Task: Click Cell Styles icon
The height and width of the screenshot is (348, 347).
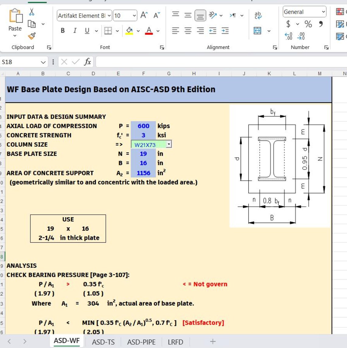Action: 340,36
